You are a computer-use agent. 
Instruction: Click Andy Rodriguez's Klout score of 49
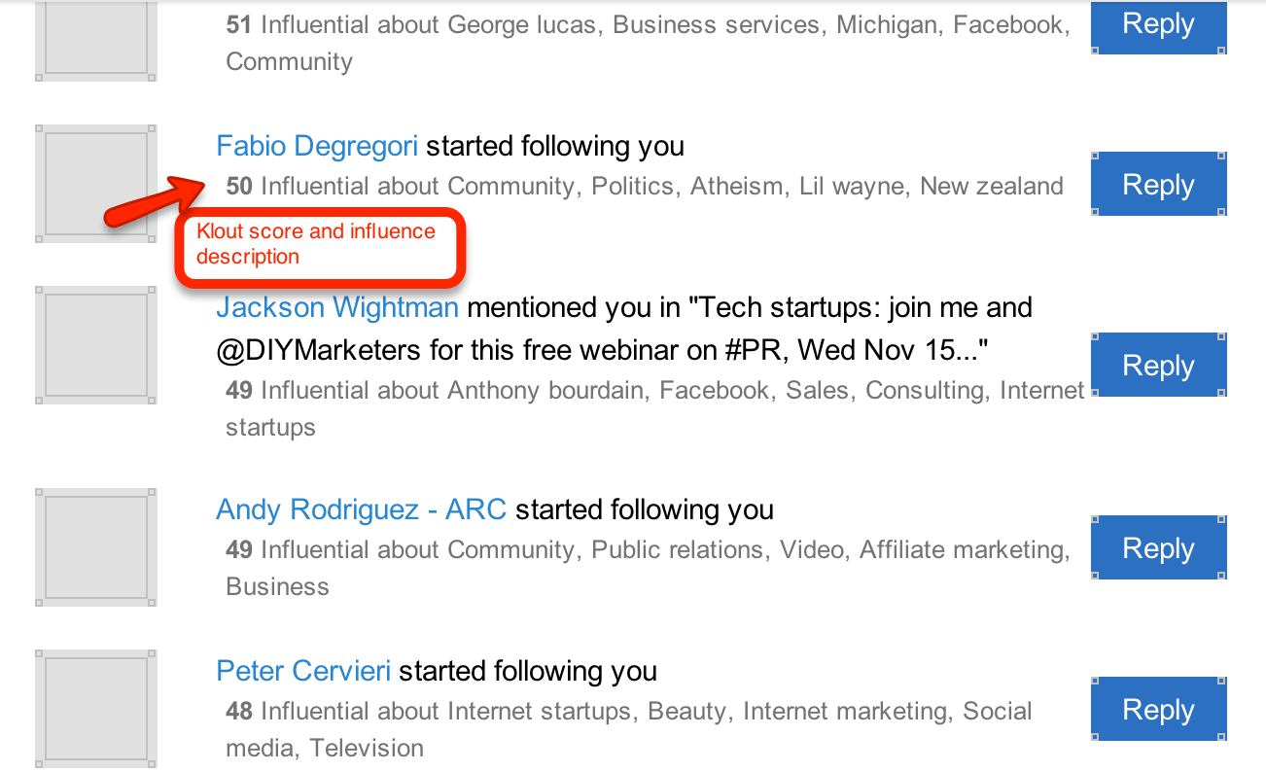239,549
